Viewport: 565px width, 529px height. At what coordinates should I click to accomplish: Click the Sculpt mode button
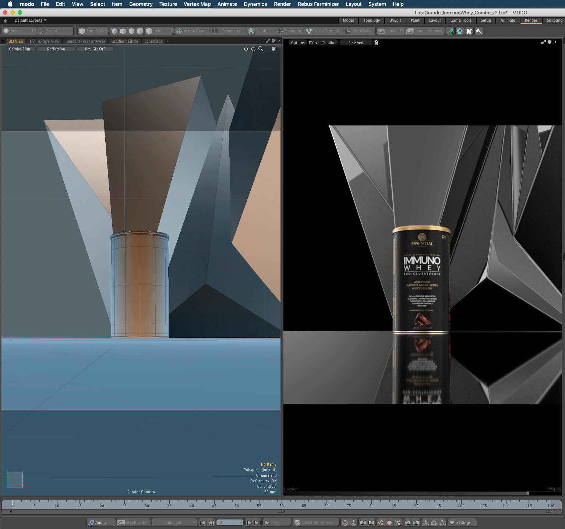pos(55,31)
